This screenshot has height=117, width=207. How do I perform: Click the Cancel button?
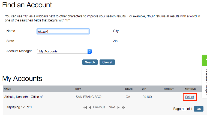pos(107,62)
